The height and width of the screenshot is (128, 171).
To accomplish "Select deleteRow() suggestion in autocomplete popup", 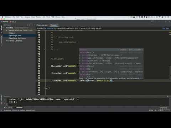I will tap(111, 74).
